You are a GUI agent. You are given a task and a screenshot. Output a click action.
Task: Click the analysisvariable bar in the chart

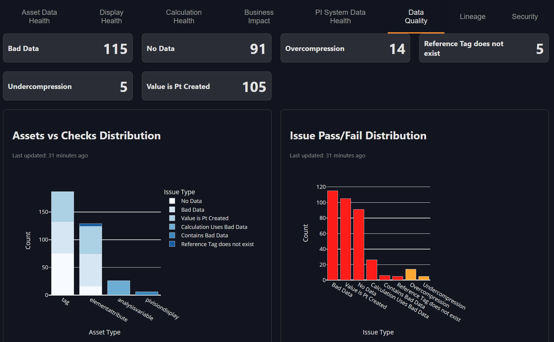[x=119, y=288]
